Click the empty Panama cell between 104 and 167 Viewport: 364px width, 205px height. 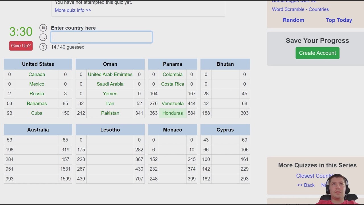[173, 94]
